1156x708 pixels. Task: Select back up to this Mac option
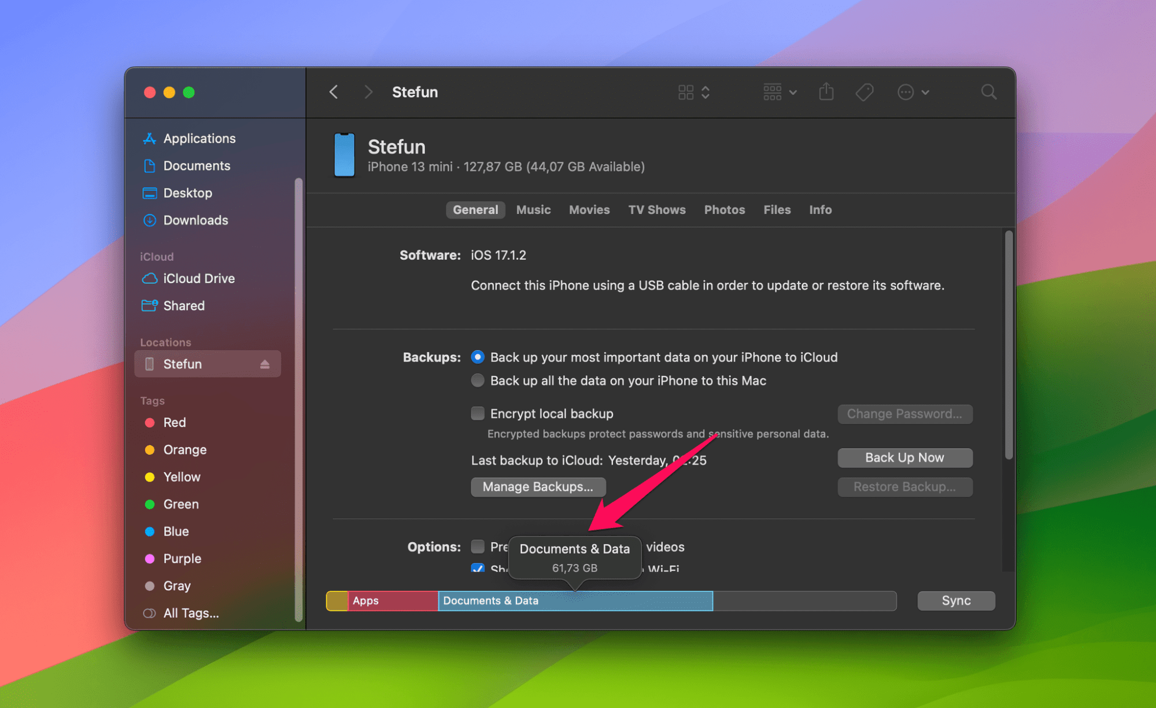pos(477,380)
